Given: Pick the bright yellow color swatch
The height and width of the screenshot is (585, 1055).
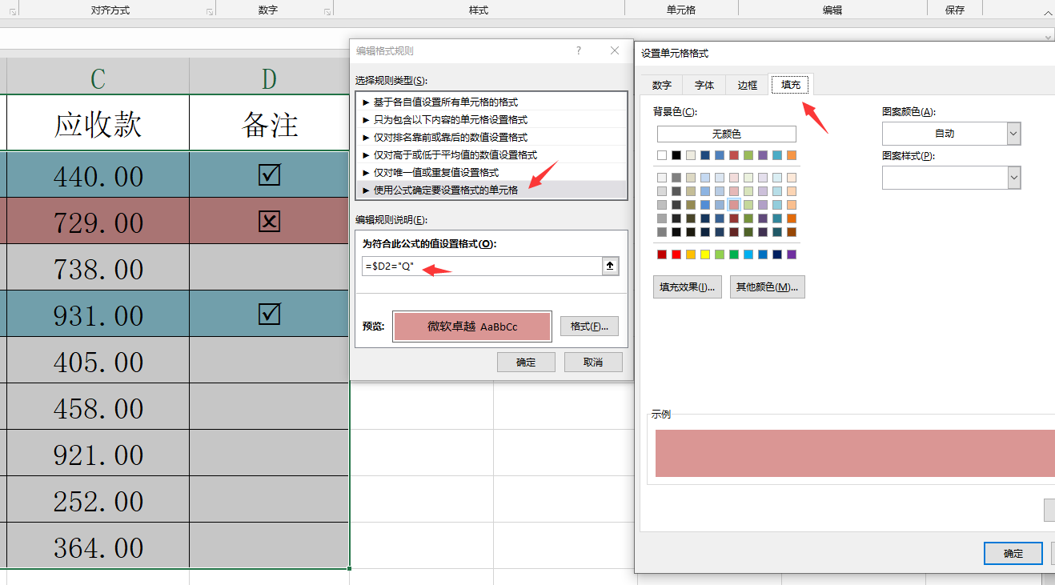Looking at the screenshot, I should pos(704,254).
